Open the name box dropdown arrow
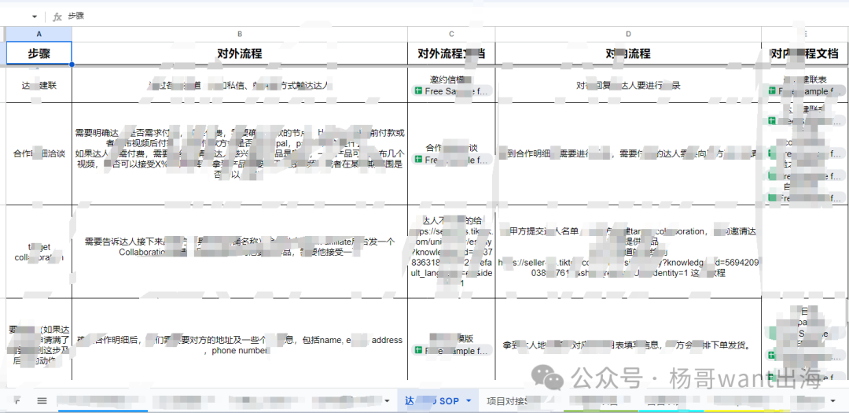849x413 pixels. pos(35,17)
